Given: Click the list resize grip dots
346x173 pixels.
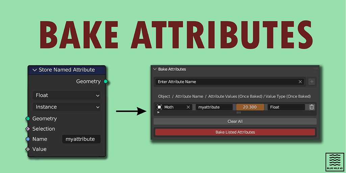Looking at the screenshot, I should click(239, 113).
